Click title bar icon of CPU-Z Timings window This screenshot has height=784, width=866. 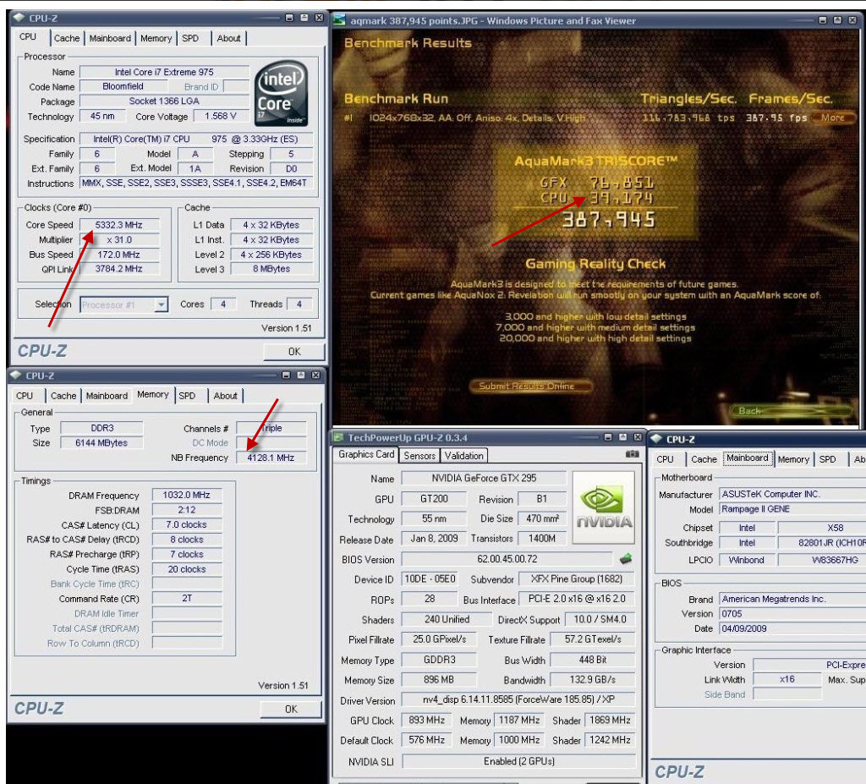click(15, 376)
